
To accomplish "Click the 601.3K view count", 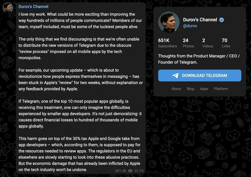I will [121, 171].
